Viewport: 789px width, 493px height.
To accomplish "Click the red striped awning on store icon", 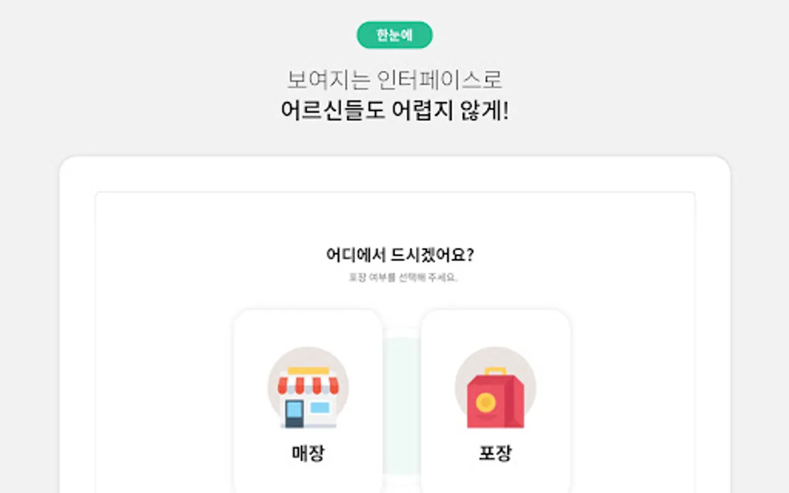I will click(x=308, y=385).
